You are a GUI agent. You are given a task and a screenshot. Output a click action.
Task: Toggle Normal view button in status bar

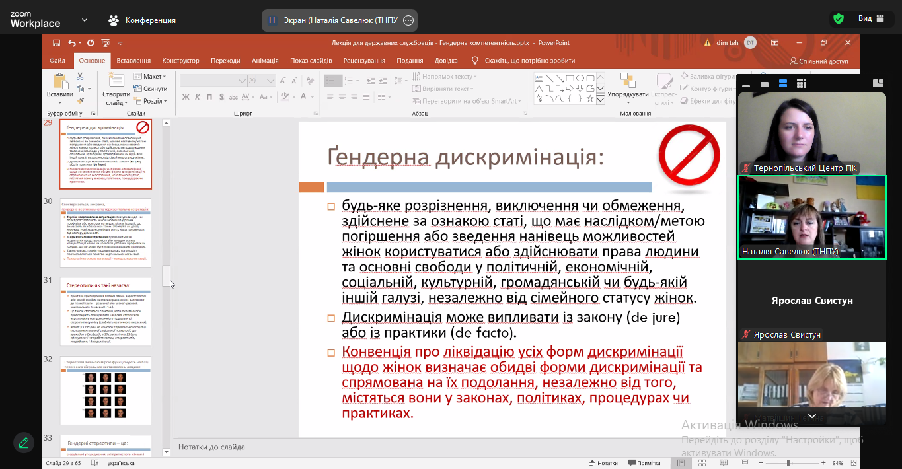click(681, 463)
